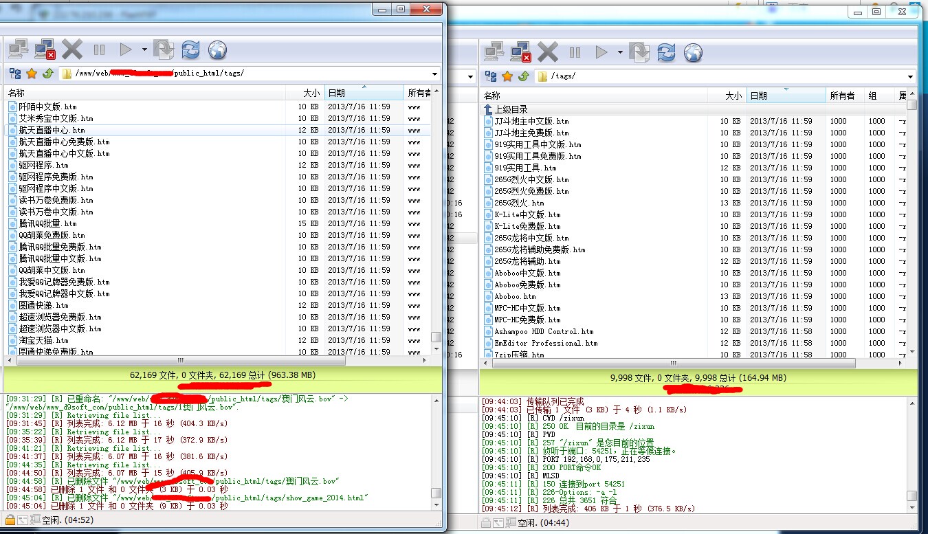The image size is (928, 534).
Task: Select file Aboboo.htm
Action: (693, 296)
